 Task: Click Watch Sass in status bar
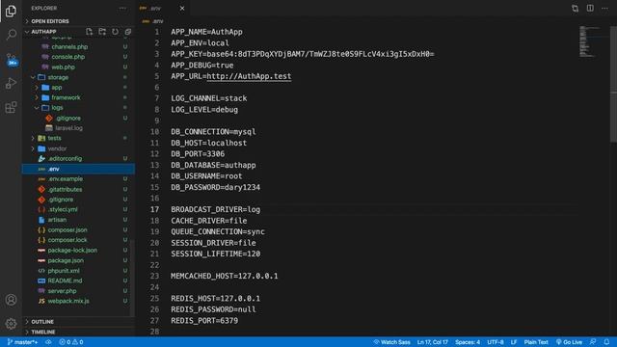tap(391, 342)
